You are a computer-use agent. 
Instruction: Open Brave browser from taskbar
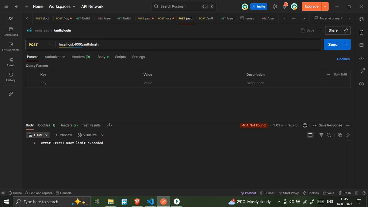137,202
